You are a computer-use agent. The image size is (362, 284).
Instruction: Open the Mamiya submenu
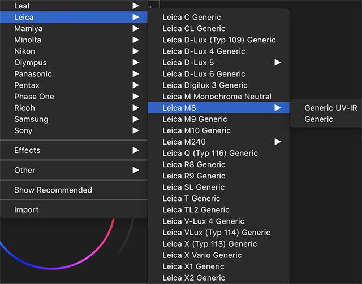point(74,28)
